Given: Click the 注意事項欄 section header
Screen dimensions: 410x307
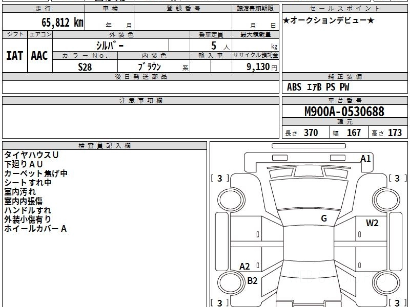Looking at the screenshot, I should (140, 101).
